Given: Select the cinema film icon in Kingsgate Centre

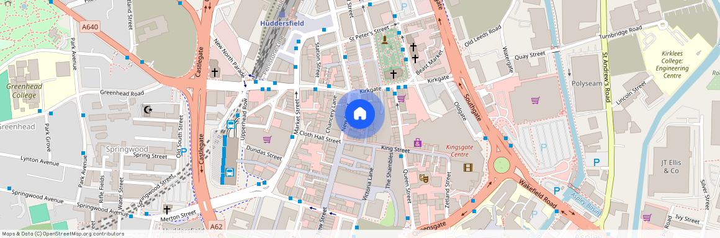Looking at the screenshot, I should coord(467,167).
